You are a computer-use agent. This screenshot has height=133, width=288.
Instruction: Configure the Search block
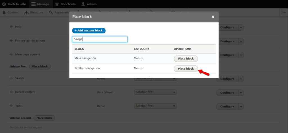[x=227, y=79]
